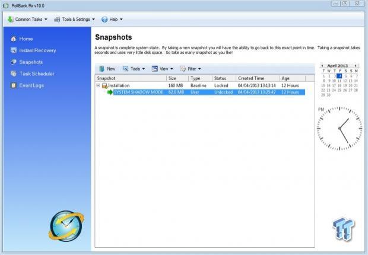
Task: Click created time 04/04/2013 13:13:14
Action: coord(257,85)
